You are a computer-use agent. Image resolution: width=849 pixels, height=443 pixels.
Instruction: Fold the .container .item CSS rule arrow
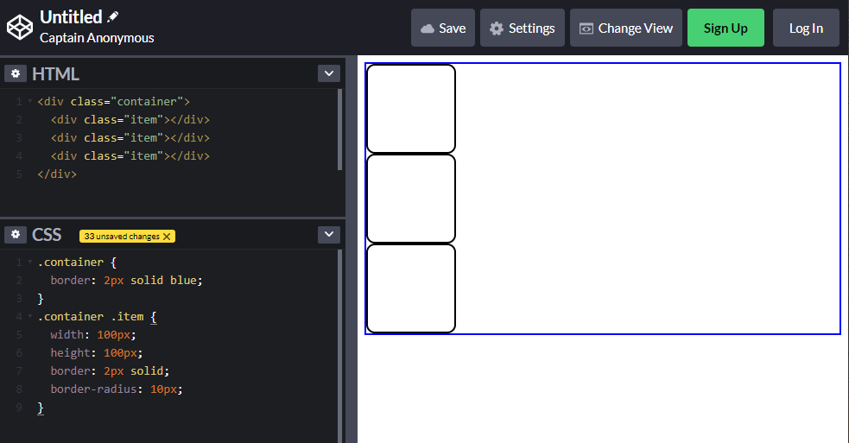pos(30,316)
